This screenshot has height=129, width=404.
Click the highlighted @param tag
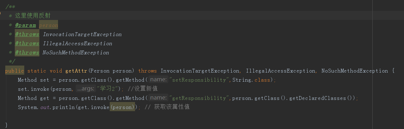25,25
